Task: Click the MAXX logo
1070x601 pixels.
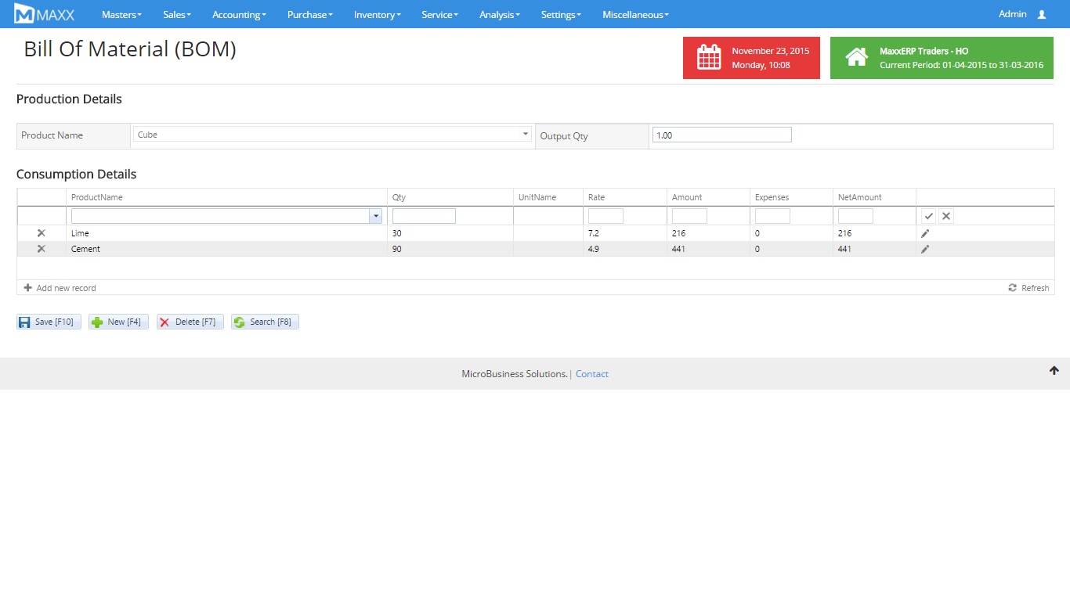Action: click(44, 14)
